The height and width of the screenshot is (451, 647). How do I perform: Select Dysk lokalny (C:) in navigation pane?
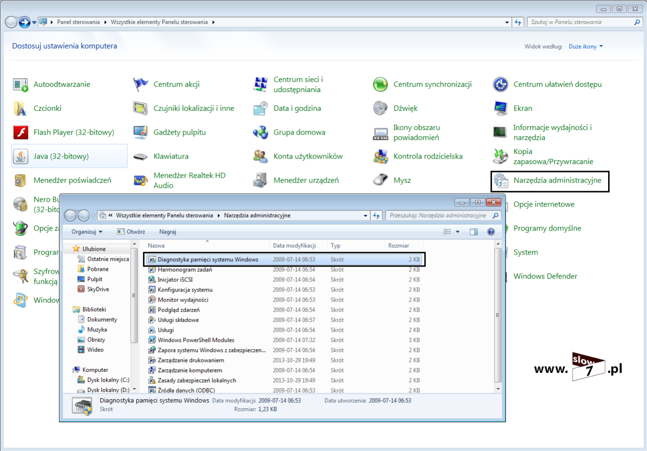coord(108,380)
